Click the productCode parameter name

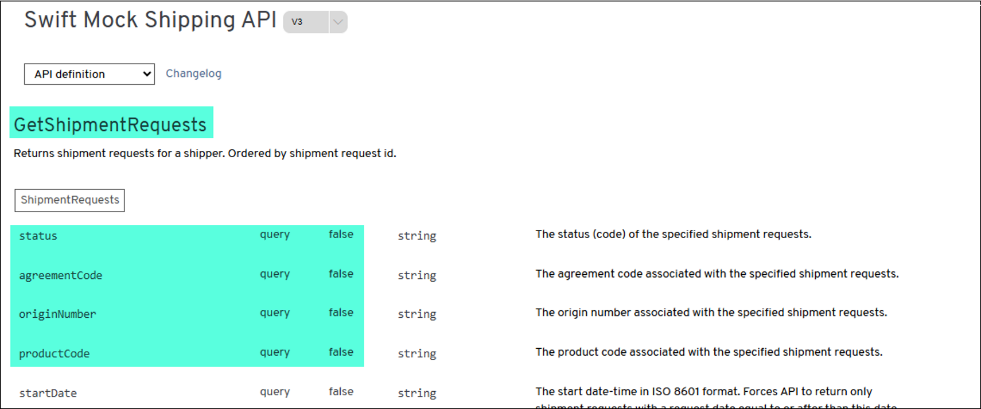(x=54, y=353)
